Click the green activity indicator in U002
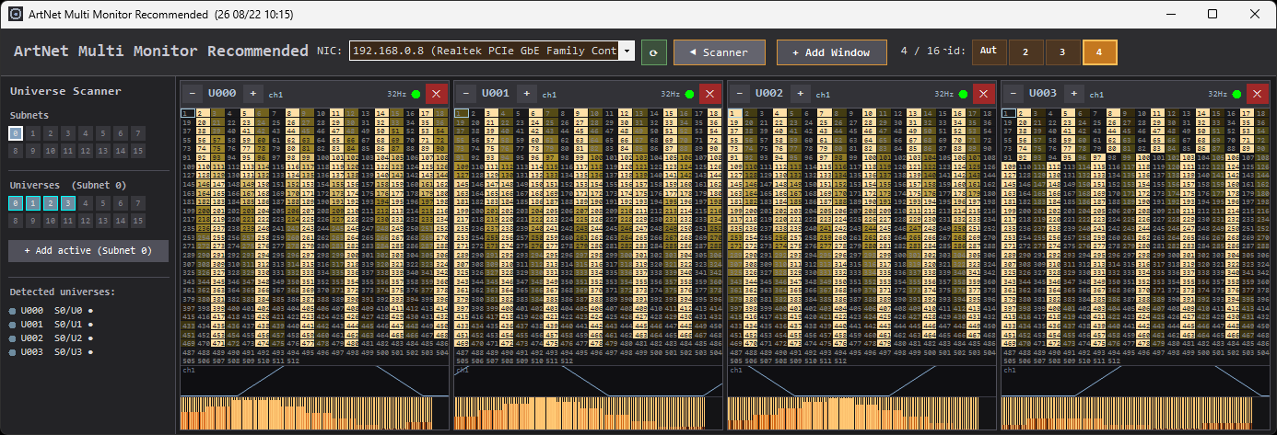 tap(964, 93)
